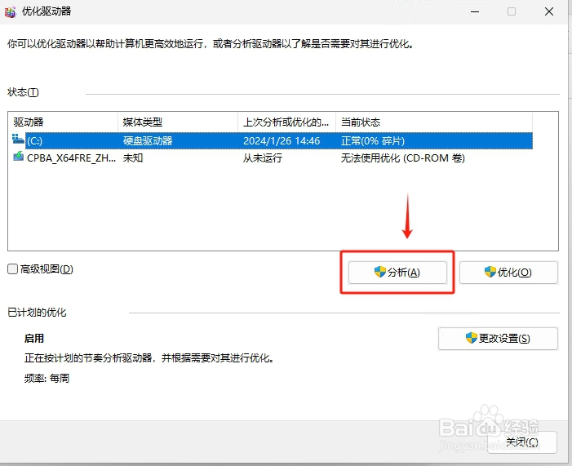572x466 pixels.
Task: Enable the Advanced view (高级视图) checkbox
Action: [x=13, y=269]
